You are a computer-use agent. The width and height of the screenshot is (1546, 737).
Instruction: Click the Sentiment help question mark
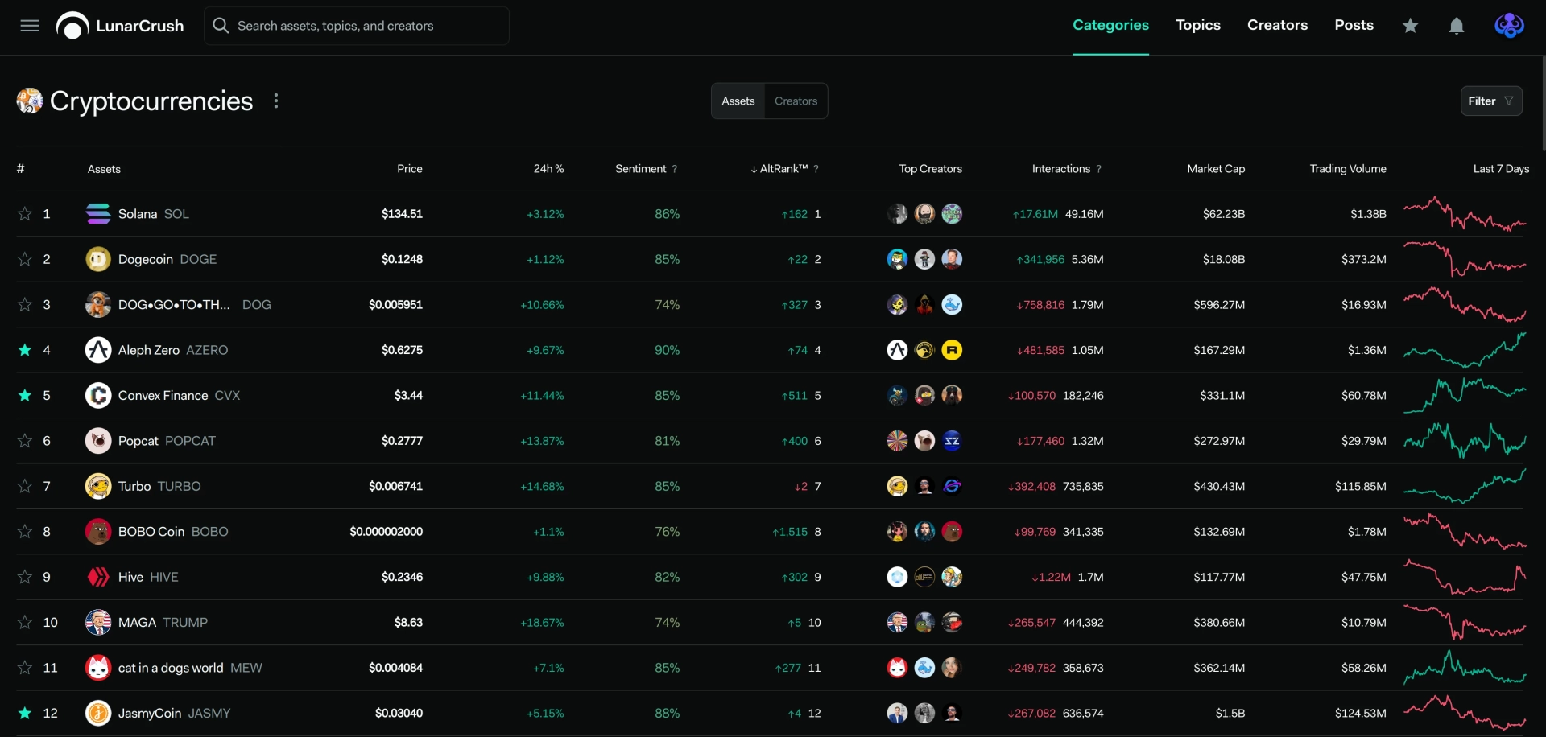click(x=675, y=169)
